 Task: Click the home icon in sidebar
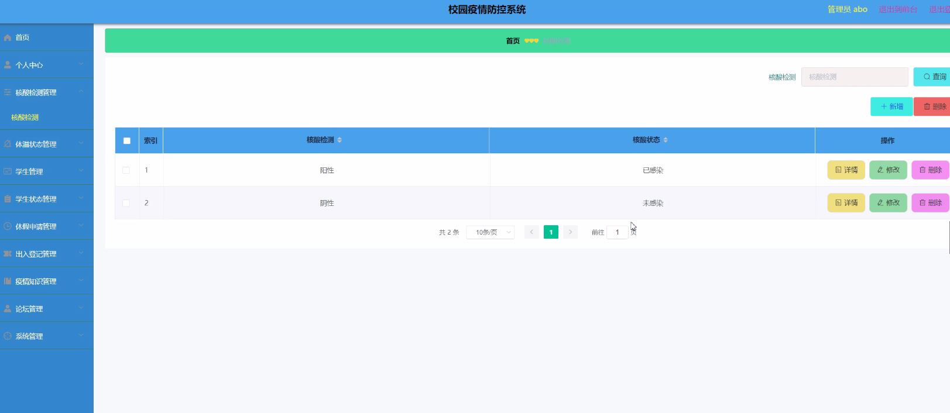[x=8, y=37]
